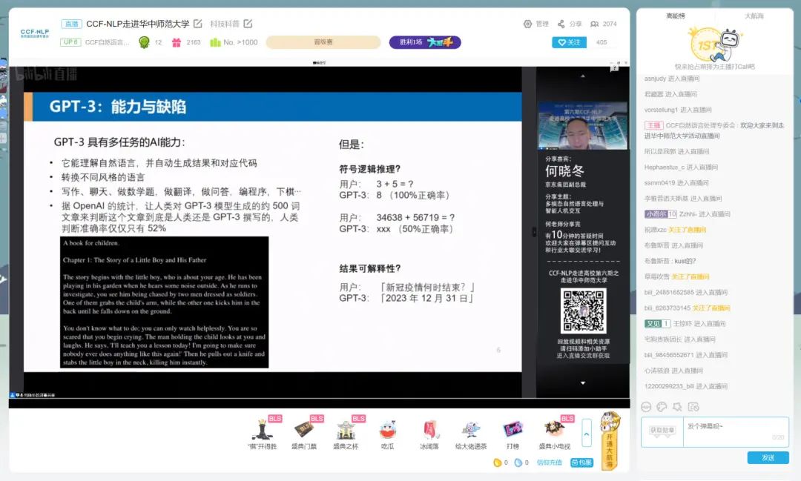
Task: Click the viewer count icon showing 2074
Action: point(594,24)
